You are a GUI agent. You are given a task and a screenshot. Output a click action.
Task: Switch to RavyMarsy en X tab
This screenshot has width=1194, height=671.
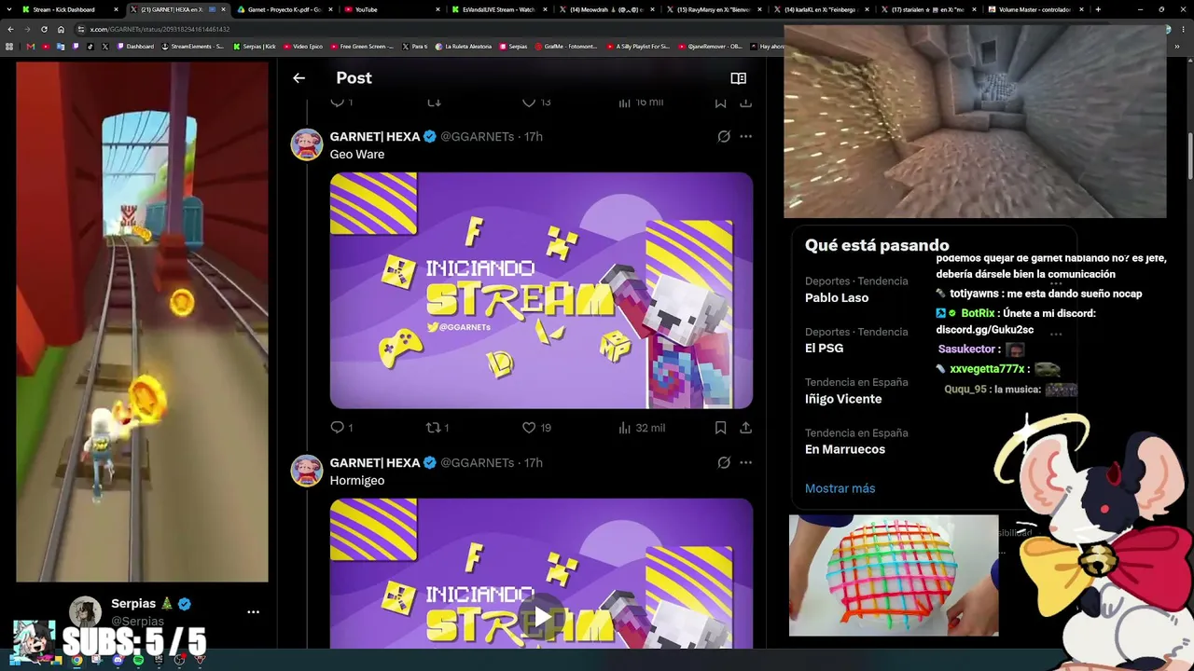point(714,9)
